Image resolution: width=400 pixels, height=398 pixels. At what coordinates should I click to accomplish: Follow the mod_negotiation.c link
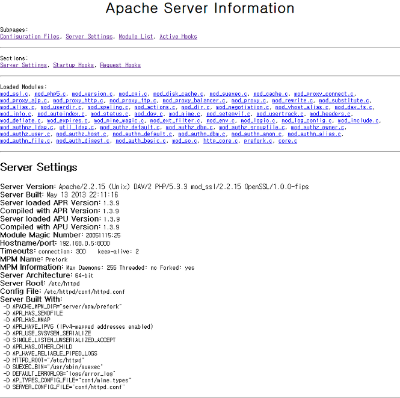coord(242,107)
